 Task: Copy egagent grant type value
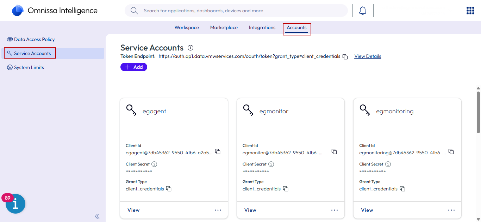(x=169, y=189)
